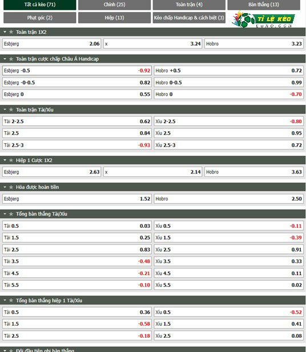This screenshot has width=306, height=352.
Task: Star the Hiệp 1 Cược 1X2 section
Action: click(x=11, y=160)
